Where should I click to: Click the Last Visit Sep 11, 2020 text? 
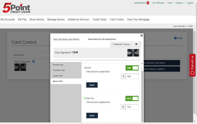pyautogui.click(x=183, y=26)
